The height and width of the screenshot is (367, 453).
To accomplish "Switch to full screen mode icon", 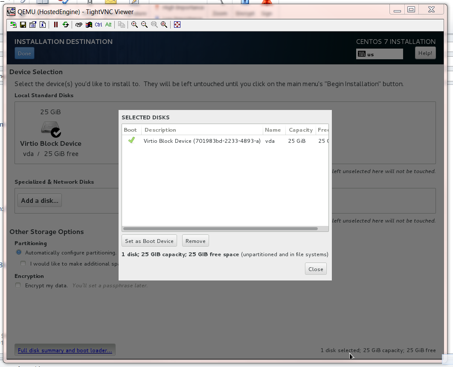I will [177, 25].
